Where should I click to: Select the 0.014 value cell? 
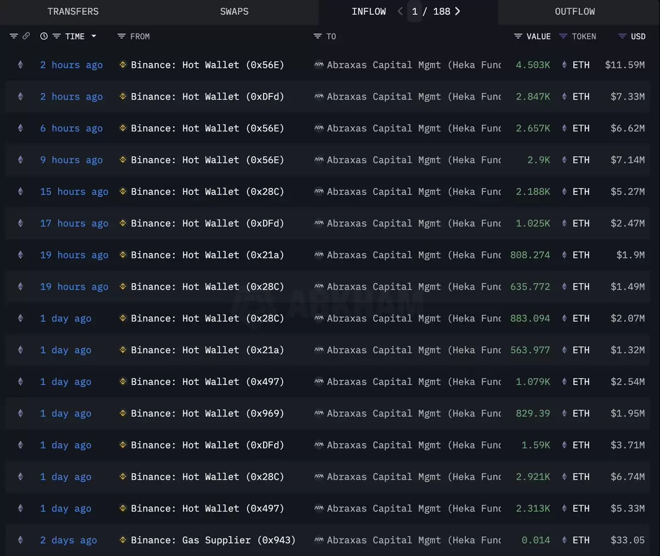[536, 540]
